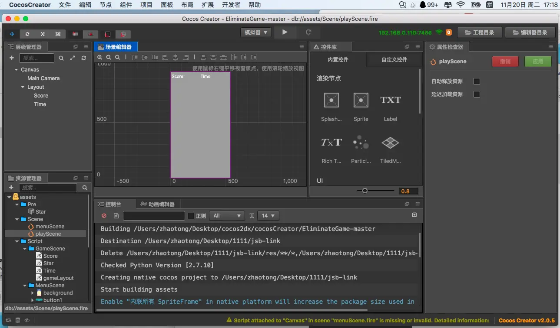
Task: Click Label TXT control icon
Action: [x=391, y=100]
